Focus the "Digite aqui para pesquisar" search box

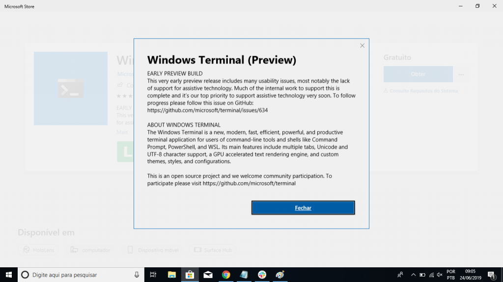tap(81, 275)
